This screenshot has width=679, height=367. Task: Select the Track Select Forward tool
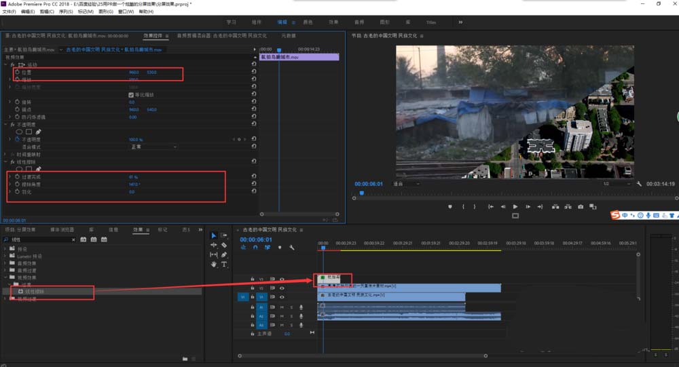pyautogui.click(x=224, y=235)
